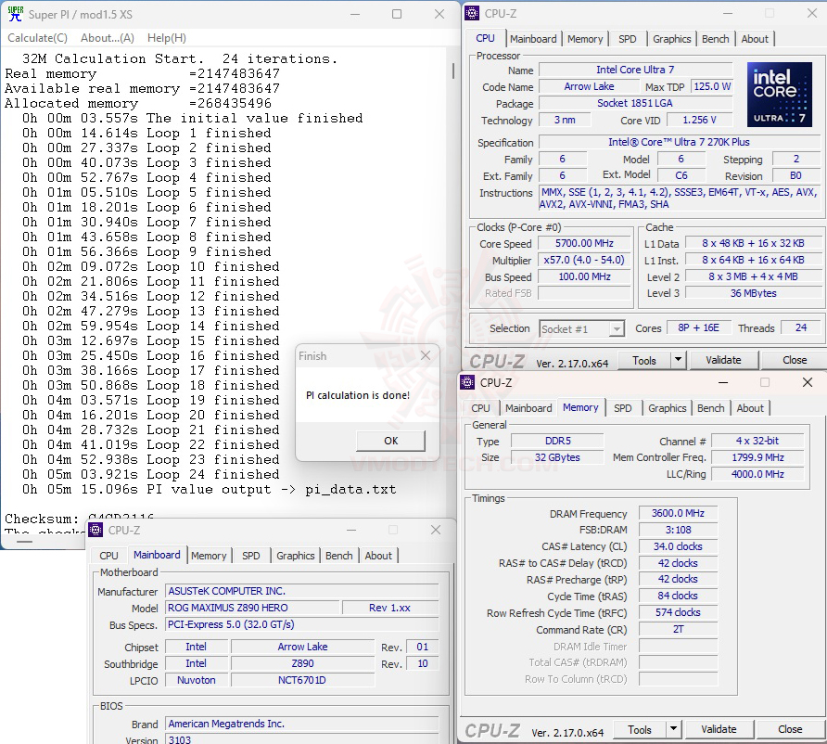The image size is (827, 744).
Task: Expand the Socket #1 selection dropdown
Action: [616, 329]
